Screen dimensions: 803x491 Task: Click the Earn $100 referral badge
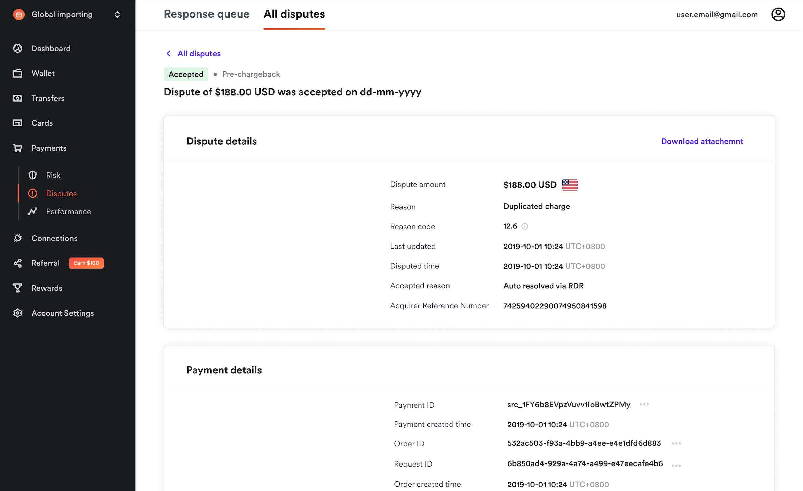[86, 263]
